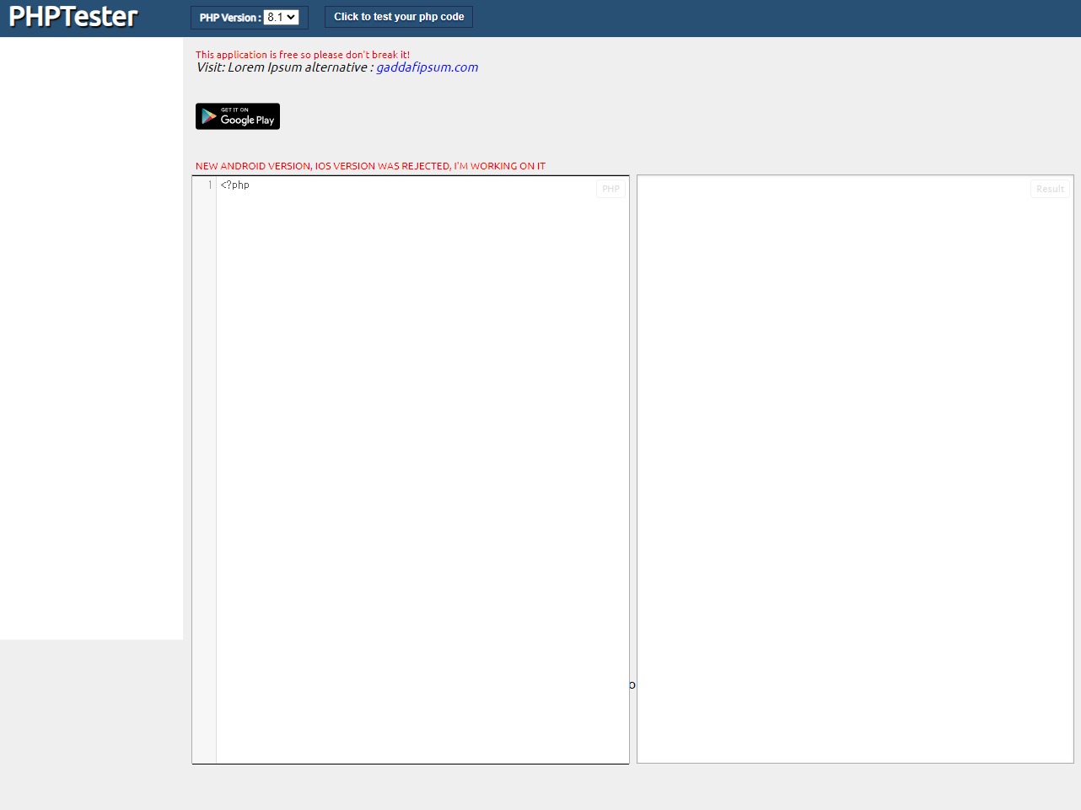Open the gaddafipsum.com link
This screenshot has width=1081, height=810.
click(427, 67)
